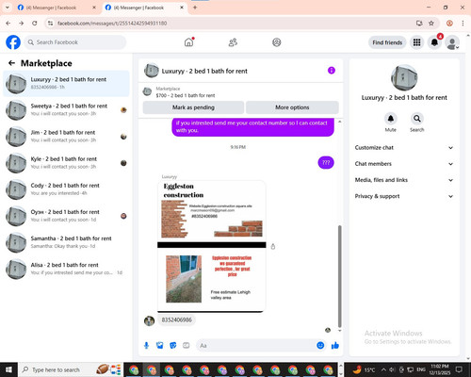
Task: Expand Media, files and links section
Action: [x=404, y=180]
